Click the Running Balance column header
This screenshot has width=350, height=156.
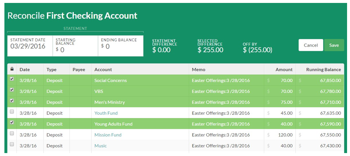click(324, 70)
